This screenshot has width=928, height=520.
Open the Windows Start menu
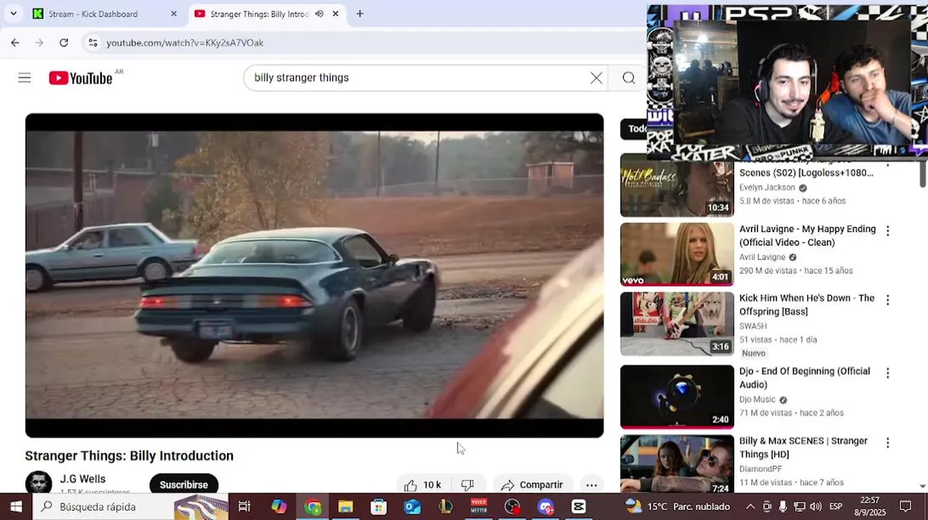(x=16, y=506)
